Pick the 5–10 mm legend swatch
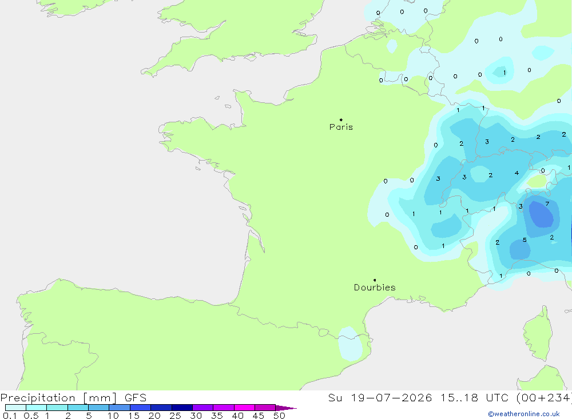572x419 pixels. [x=98, y=408]
